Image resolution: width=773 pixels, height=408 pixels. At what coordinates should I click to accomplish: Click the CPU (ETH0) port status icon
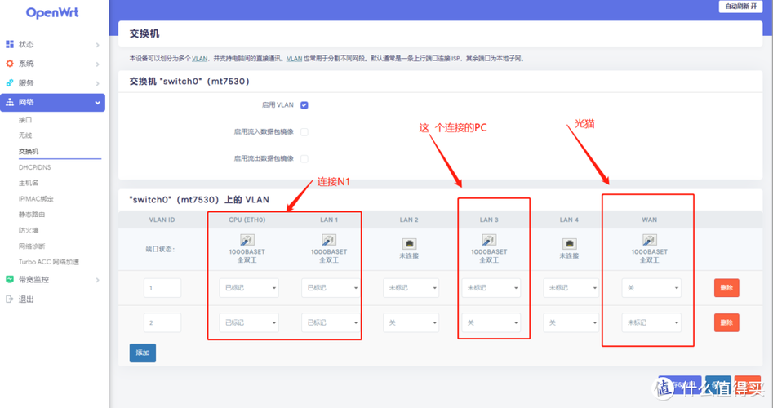247,240
